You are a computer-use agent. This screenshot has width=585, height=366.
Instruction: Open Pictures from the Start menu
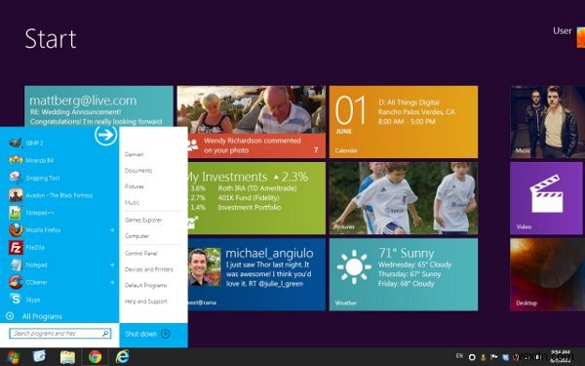134,186
